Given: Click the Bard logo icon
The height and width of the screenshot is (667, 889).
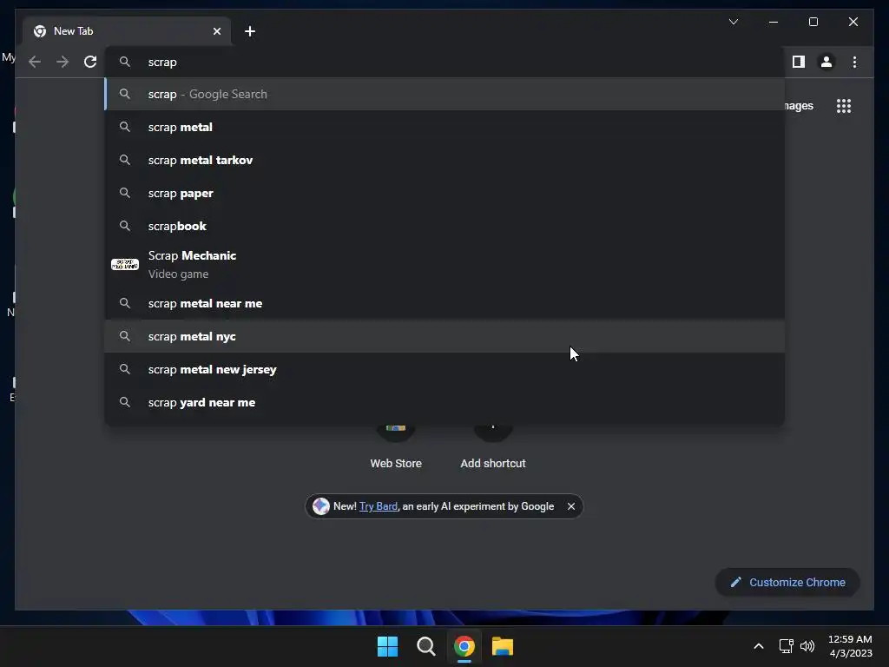Looking at the screenshot, I should (x=321, y=506).
